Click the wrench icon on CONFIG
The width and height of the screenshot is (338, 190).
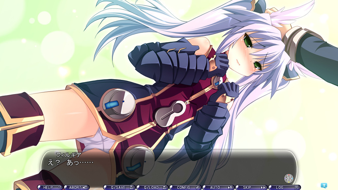click(197, 187)
